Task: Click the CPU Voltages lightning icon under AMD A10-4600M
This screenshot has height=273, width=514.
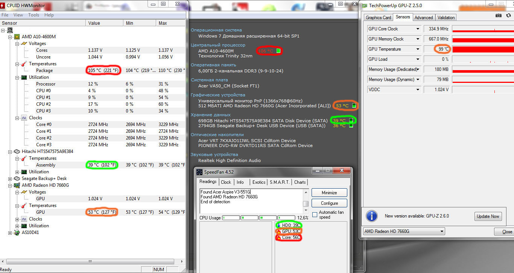Action: pyautogui.click(x=24, y=43)
